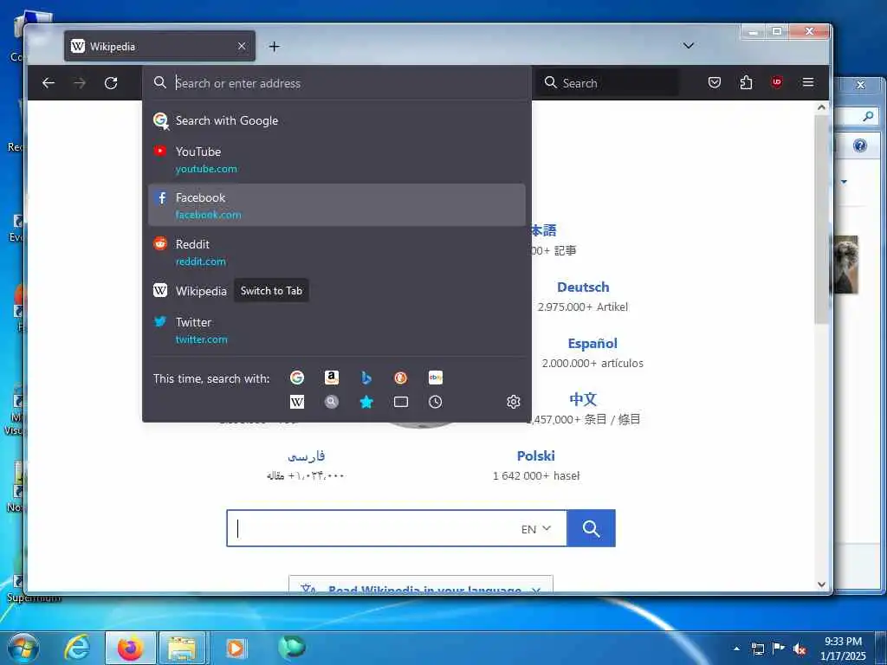Open the 中文 Wikipedia link
The image size is (887, 665).
(583, 399)
